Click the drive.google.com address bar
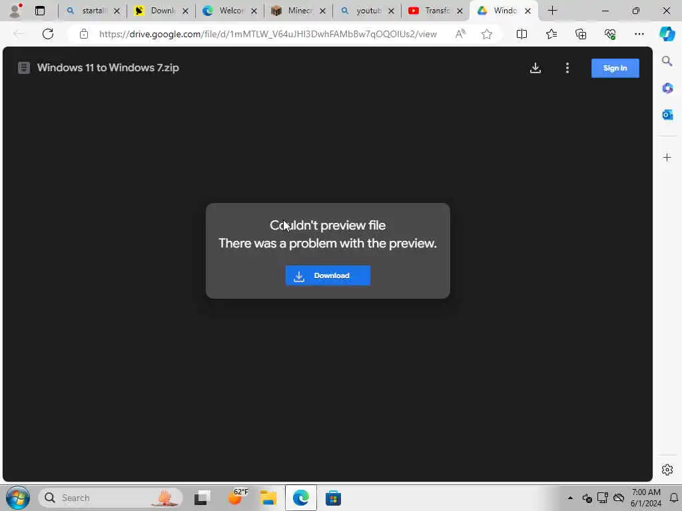Viewport: 682px width, 511px height. point(268,34)
